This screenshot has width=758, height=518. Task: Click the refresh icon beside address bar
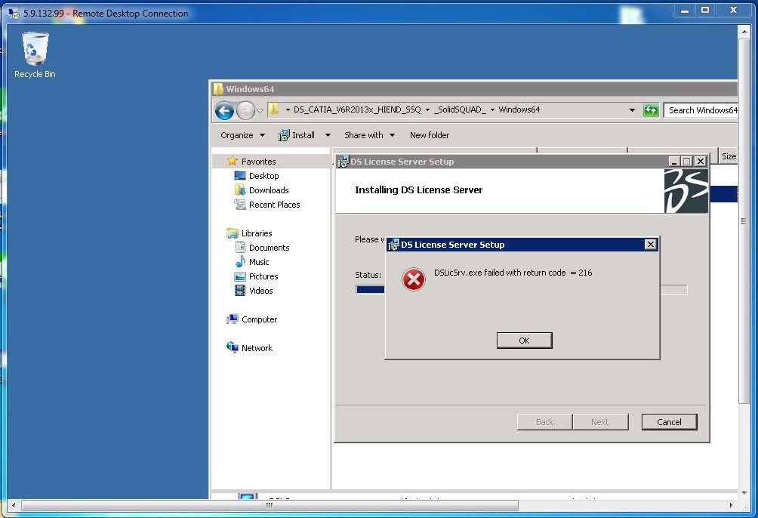tap(651, 110)
